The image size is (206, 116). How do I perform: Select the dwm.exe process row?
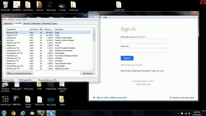[48, 40]
